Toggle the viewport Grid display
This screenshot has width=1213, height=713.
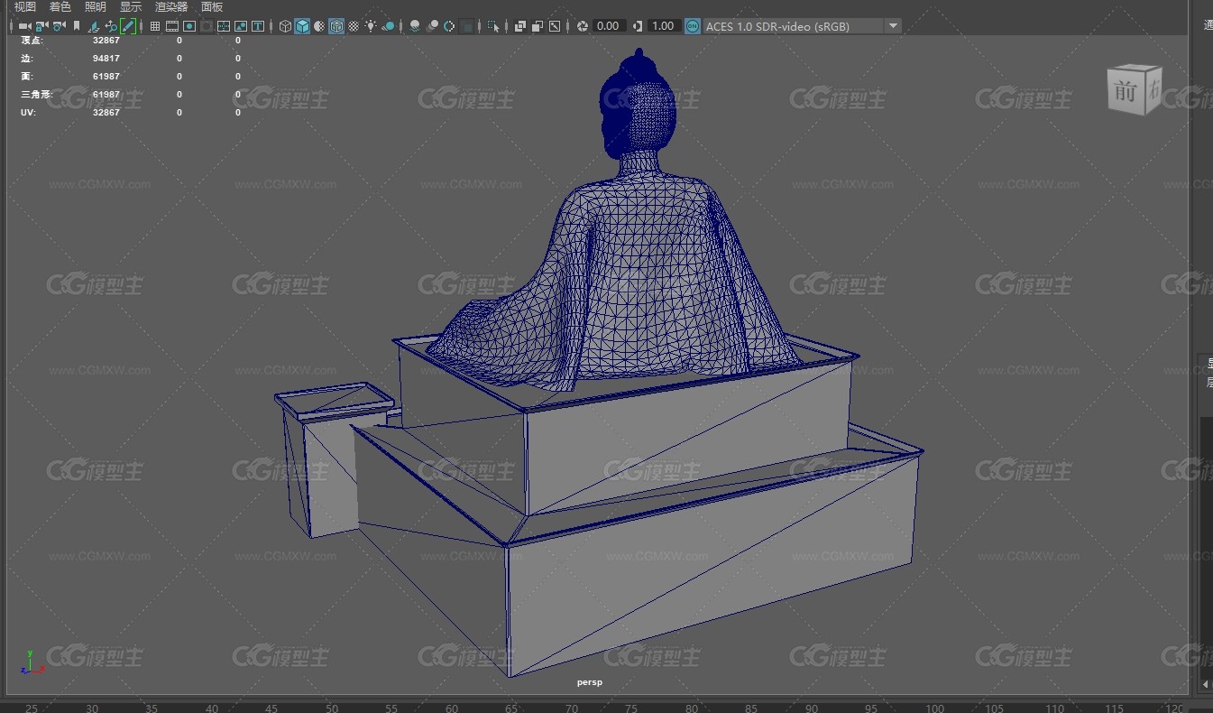(x=155, y=26)
